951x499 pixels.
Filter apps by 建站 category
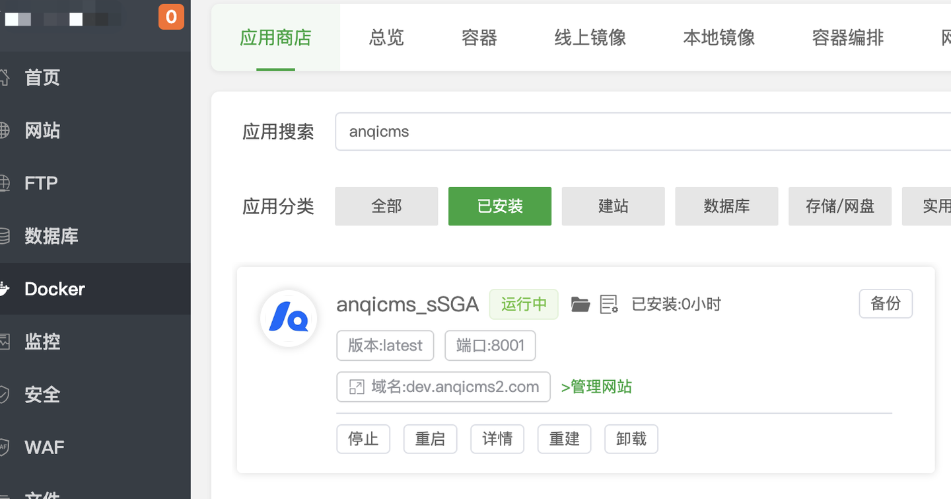613,206
